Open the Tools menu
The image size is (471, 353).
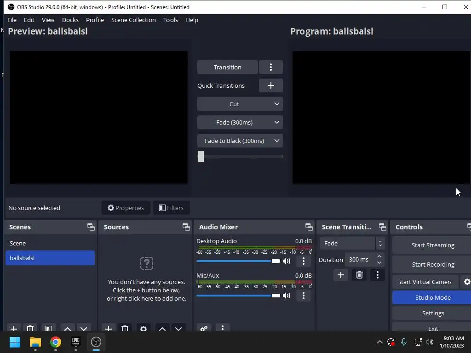170,20
